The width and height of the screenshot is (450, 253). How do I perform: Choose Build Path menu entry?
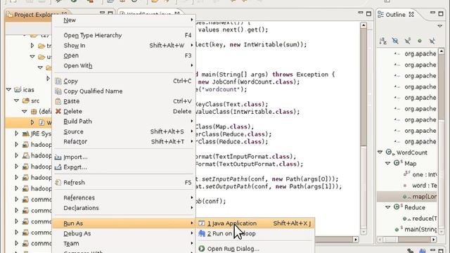78,122
